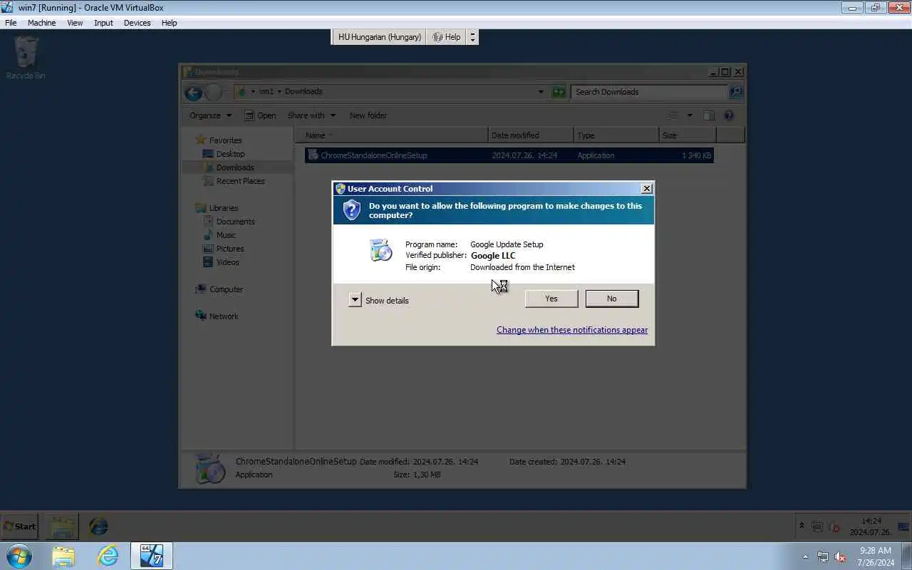912x570 pixels.
Task: Click the Explorer help question icon
Action: 728,115
